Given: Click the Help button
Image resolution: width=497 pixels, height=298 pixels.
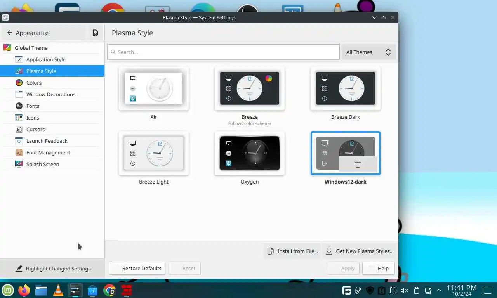Looking at the screenshot, I should click(x=379, y=268).
